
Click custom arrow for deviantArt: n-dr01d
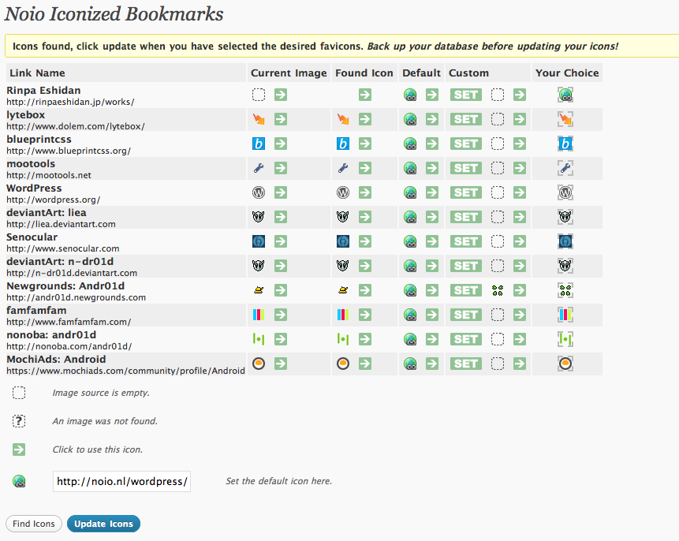point(520,266)
